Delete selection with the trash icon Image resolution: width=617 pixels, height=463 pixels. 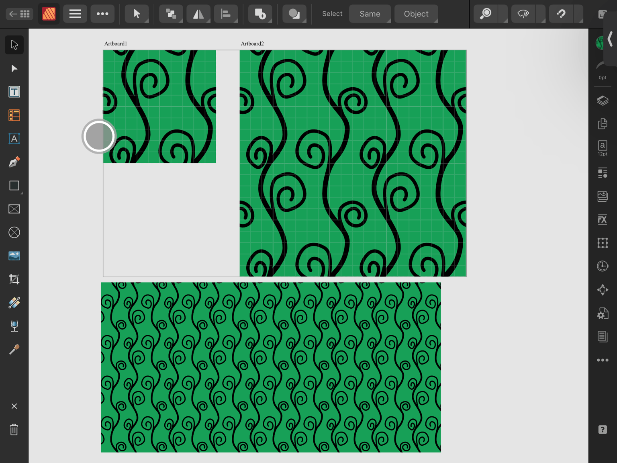tap(14, 430)
